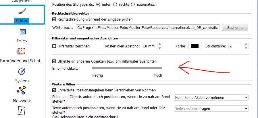Open the Netzwerk settings network icon
This screenshot has width=258, height=118.
(x=22, y=91)
